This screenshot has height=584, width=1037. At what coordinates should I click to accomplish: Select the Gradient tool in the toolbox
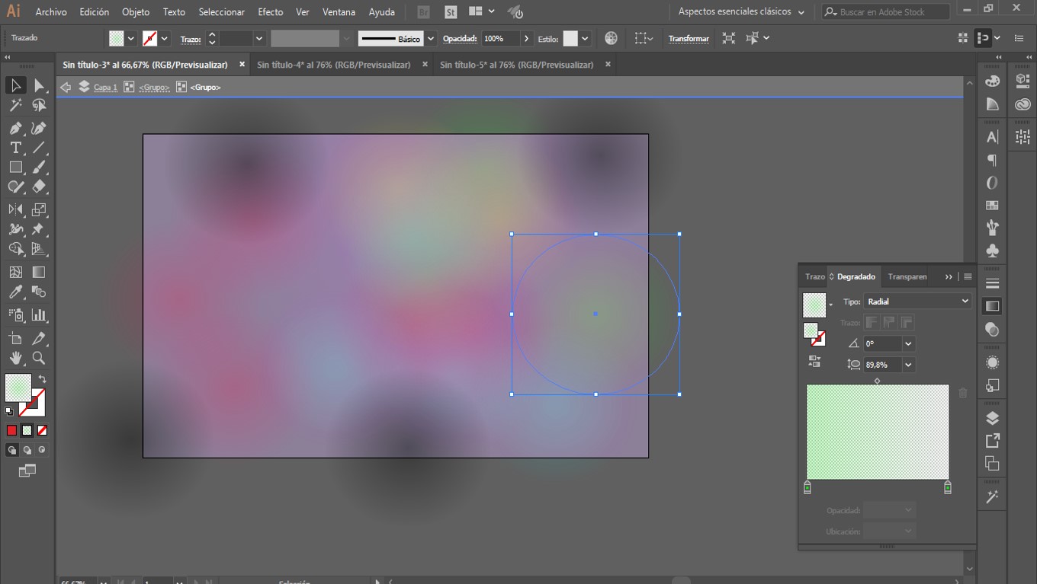(x=39, y=272)
